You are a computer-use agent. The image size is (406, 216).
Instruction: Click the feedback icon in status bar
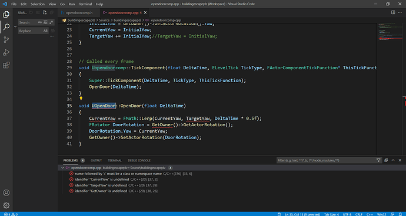click(x=393, y=214)
